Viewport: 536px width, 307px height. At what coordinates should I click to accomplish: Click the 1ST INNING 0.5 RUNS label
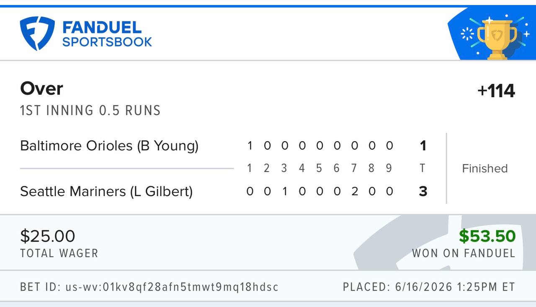coord(90,111)
